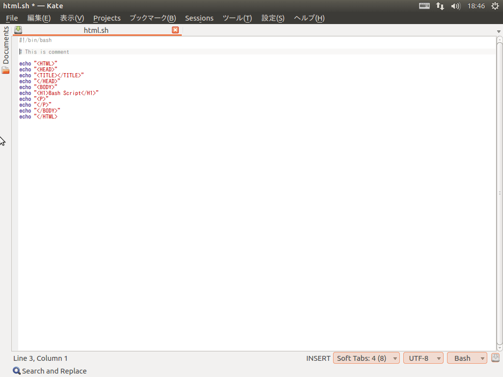
Task: Click the scrollbar down arrow
Action: (x=500, y=348)
